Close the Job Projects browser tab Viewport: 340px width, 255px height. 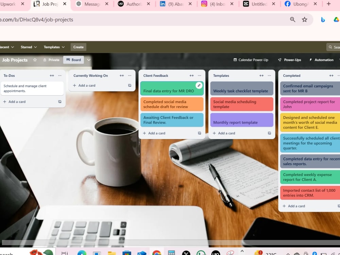65,4
